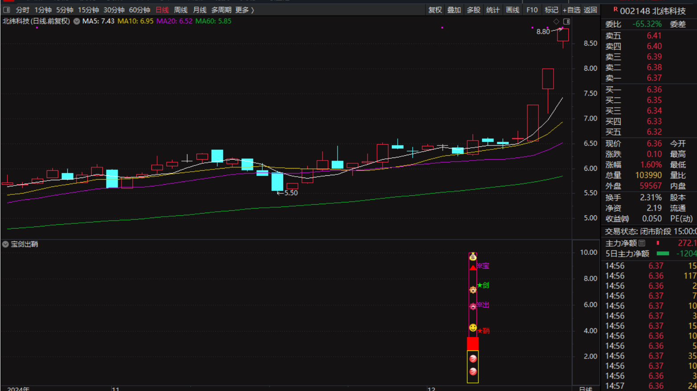Toggle the left sidebar panel icon
Screen dimensions: 697x391
(7, 10)
